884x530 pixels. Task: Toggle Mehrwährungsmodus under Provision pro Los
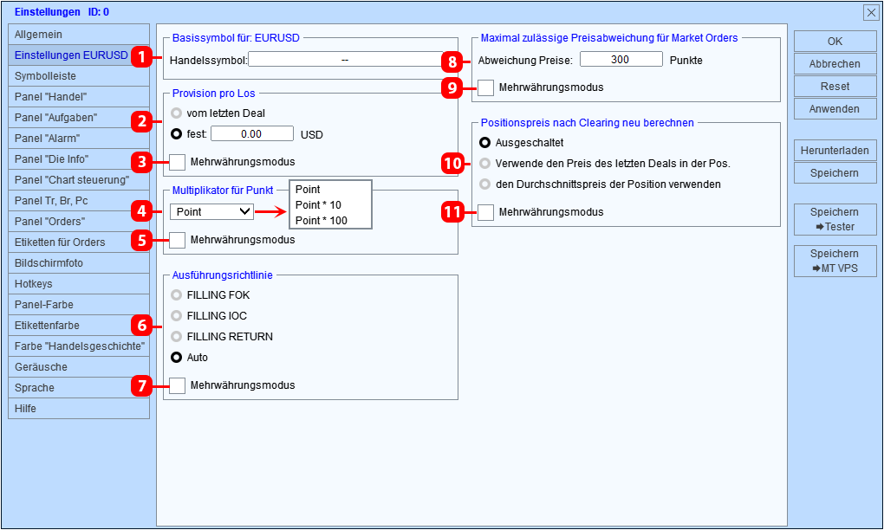pos(178,162)
